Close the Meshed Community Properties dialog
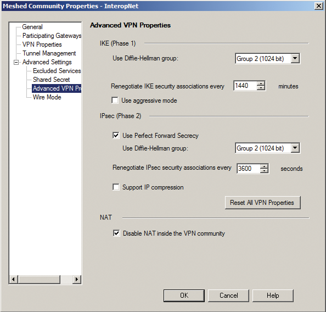326x312 pixels. pyautogui.click(x=318, y=6)
